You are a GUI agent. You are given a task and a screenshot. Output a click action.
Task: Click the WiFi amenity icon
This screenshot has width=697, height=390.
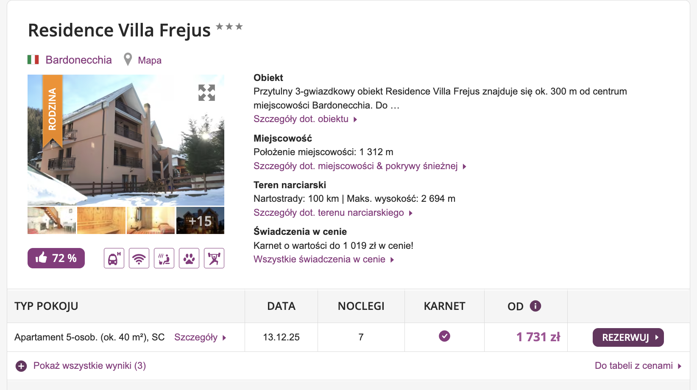pyautogui.click(x=139, y=258)
